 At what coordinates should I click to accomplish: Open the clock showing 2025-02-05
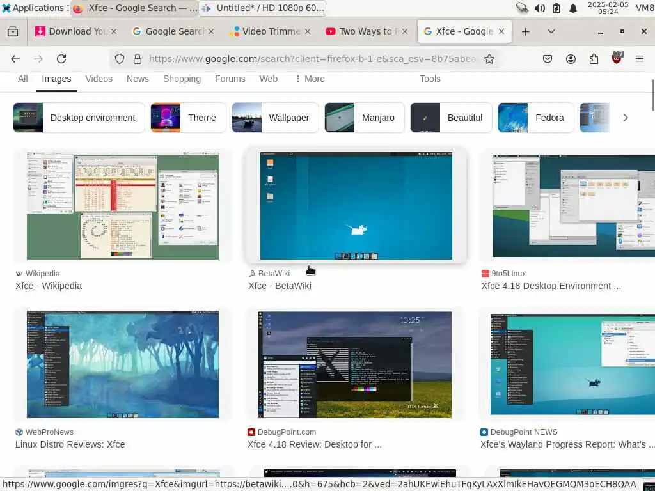click(x=608, y=8)
